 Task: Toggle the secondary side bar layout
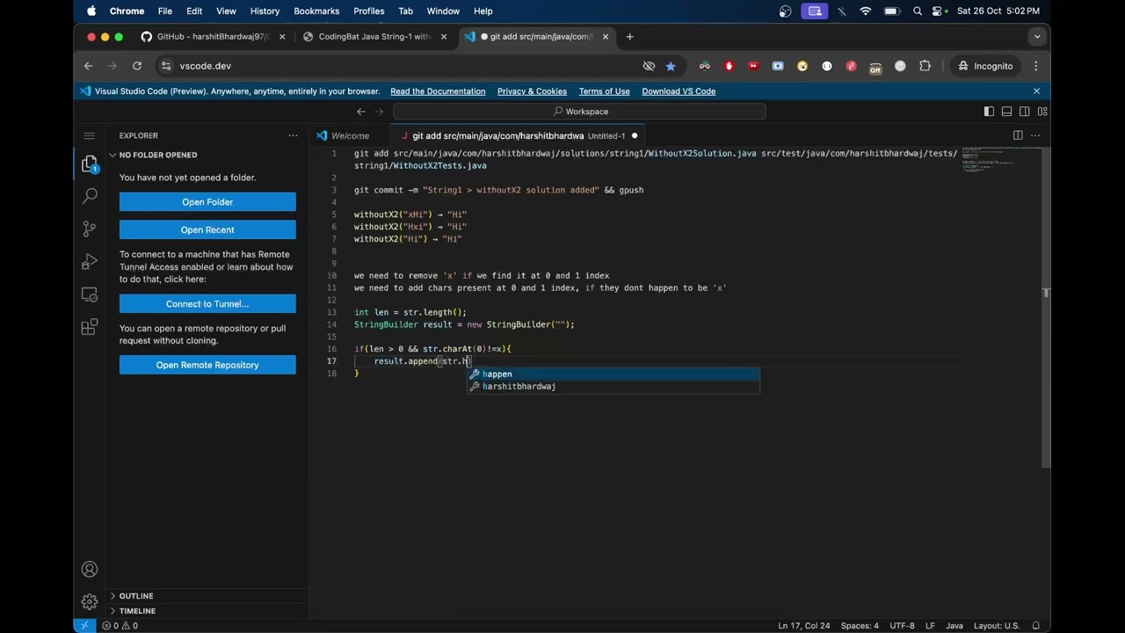(x=1025, y=112)
